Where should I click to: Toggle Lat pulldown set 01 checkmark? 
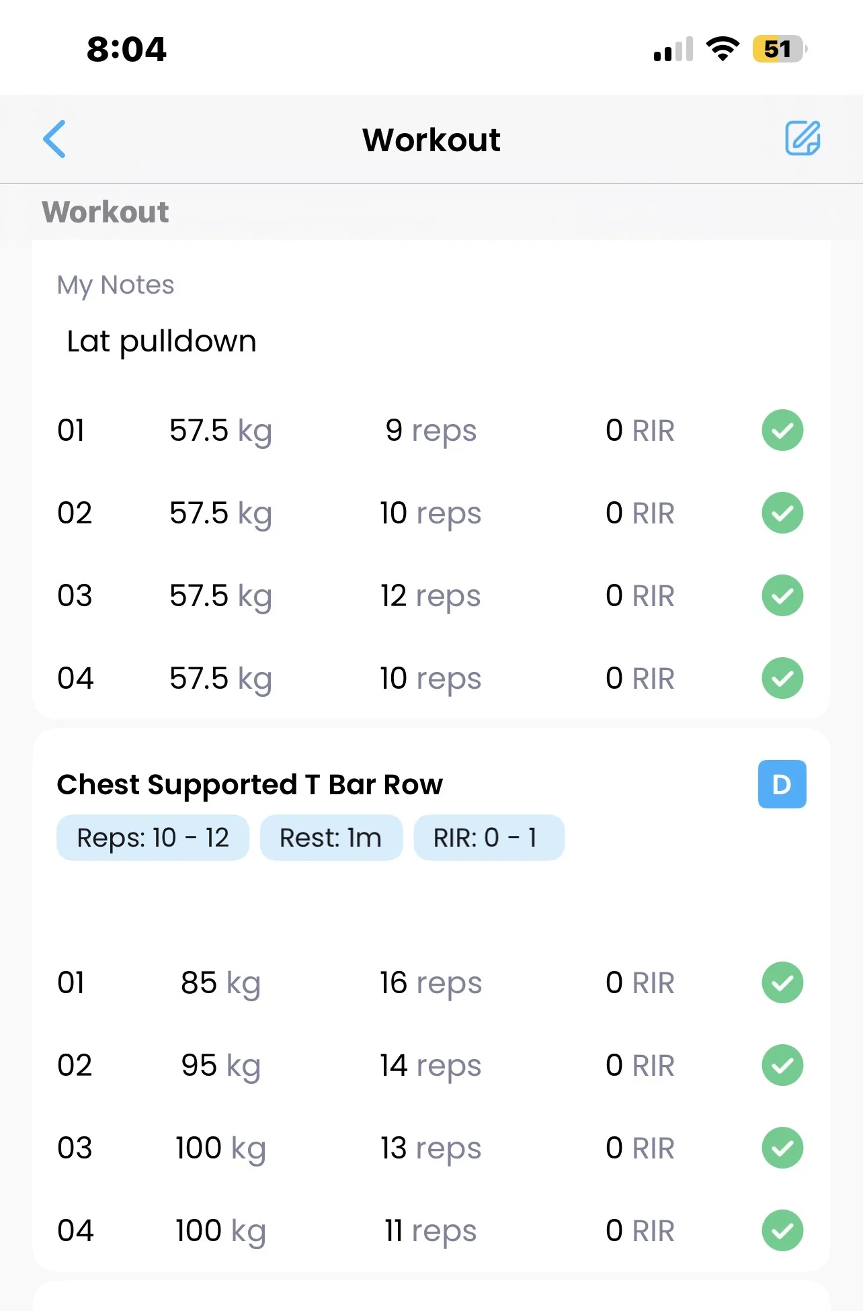[x=782, y=430]
